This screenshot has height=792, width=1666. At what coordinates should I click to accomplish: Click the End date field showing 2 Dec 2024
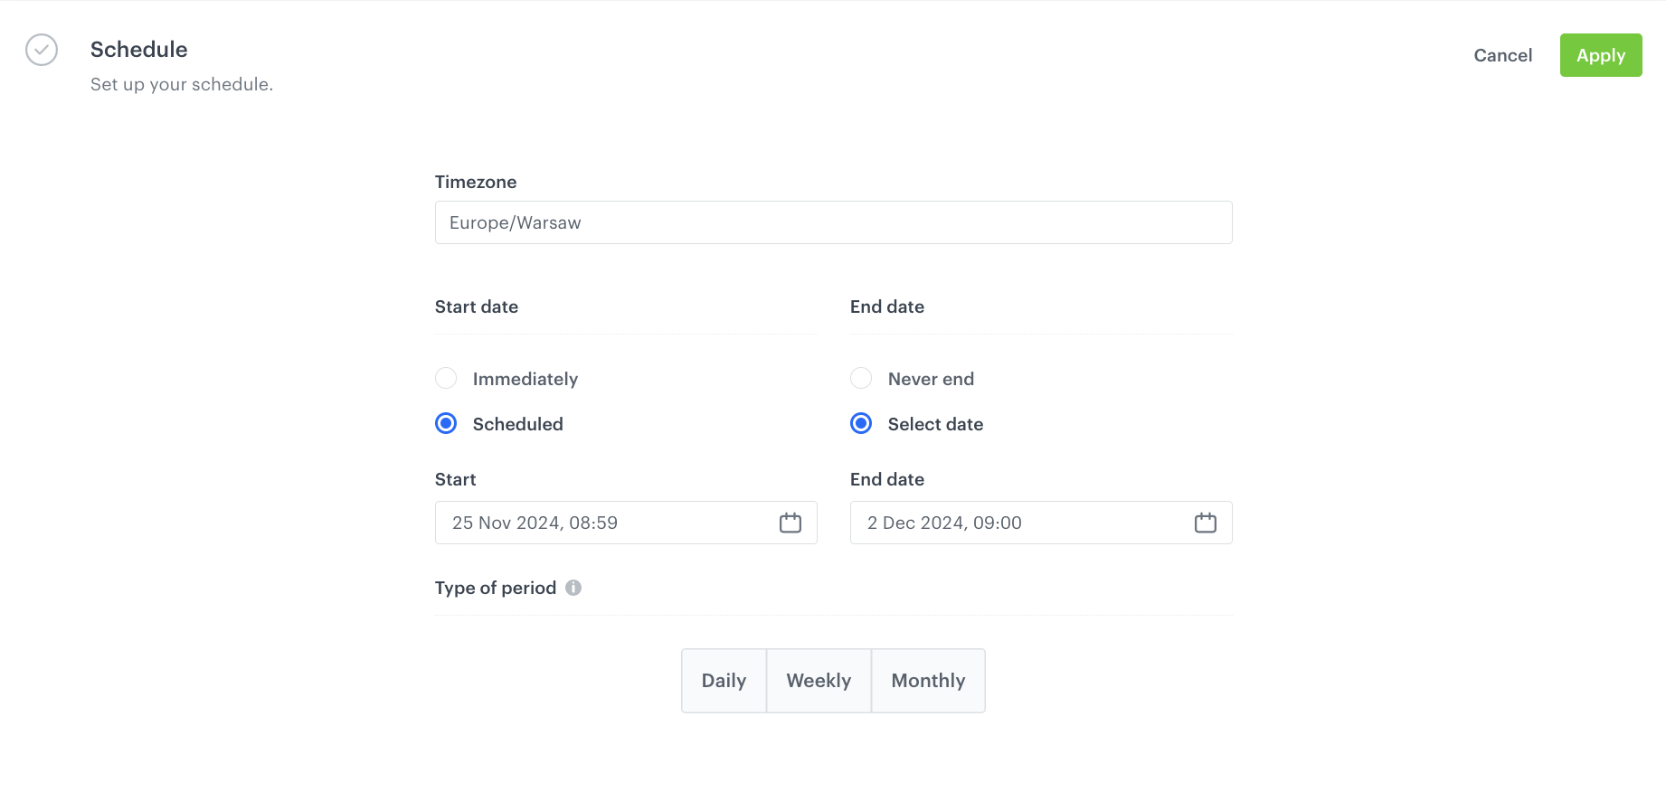(x=1022, y=523)
